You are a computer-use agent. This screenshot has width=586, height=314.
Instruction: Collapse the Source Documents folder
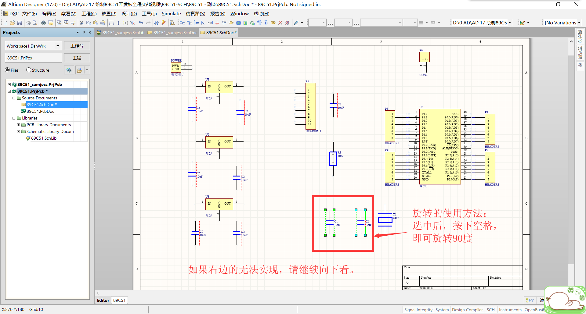pyautogui.click(x=14, y=98)
